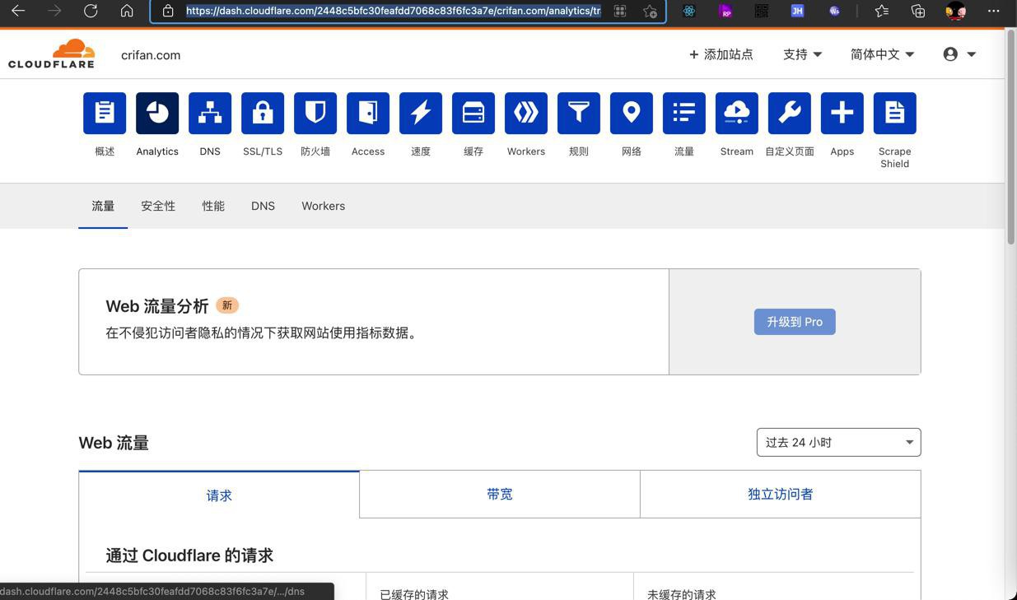Click the 通过 Cloudflare 的请求 heading

tap(189, 556)
